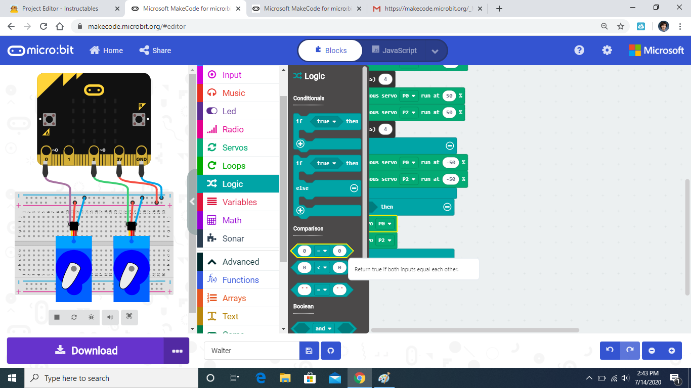Click the Share button

[155, 51]
